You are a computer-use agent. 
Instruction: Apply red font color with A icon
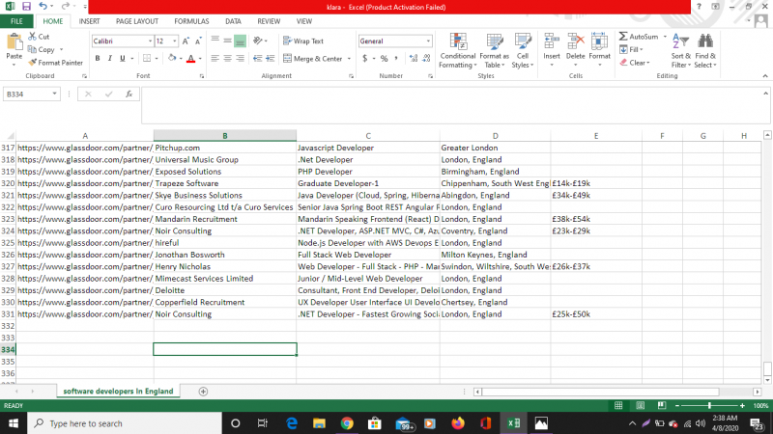click(x=190, y=59)
